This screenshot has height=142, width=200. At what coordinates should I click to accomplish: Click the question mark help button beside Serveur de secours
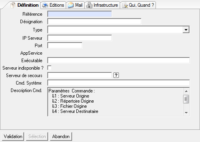tap(116, 75)
